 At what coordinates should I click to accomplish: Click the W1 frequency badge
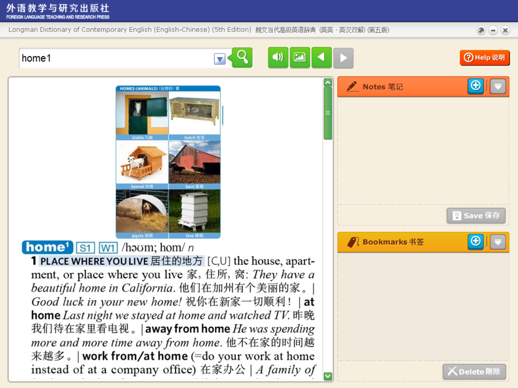108,248
